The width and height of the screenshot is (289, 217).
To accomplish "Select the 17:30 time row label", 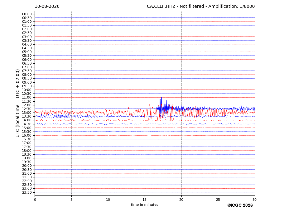I will click(27, 147).
